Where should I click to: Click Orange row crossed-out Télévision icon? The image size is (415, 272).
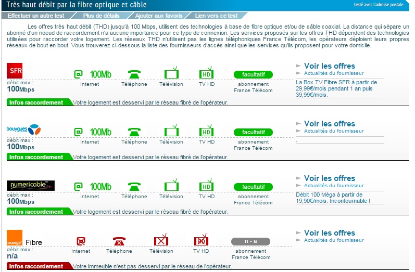click(x=161, y=239)
